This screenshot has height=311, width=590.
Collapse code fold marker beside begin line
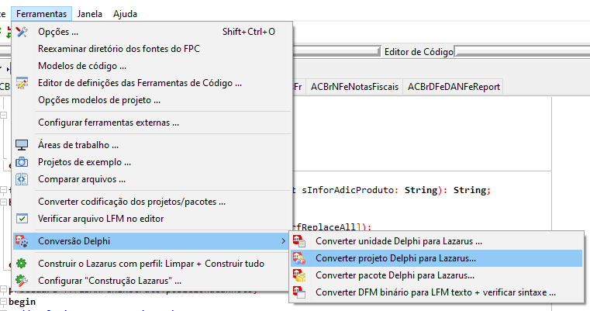pos(3,302)
